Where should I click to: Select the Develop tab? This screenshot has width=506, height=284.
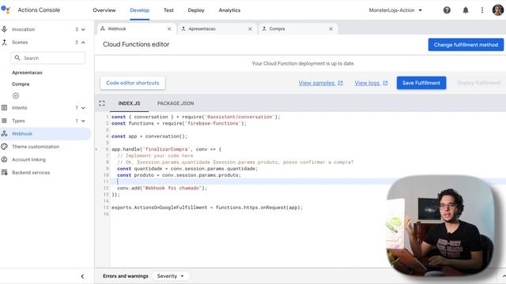pyautogui.click(x=139, y=10)
